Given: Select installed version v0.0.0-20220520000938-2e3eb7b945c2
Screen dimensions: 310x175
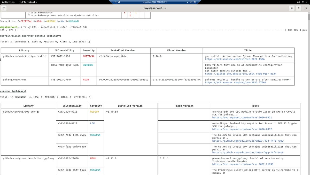Looking at the screenshot, I should [123, 79].
